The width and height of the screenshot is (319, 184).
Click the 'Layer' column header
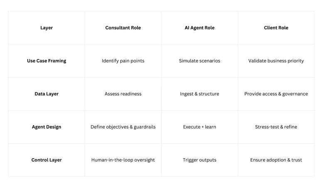coord(47,28)
